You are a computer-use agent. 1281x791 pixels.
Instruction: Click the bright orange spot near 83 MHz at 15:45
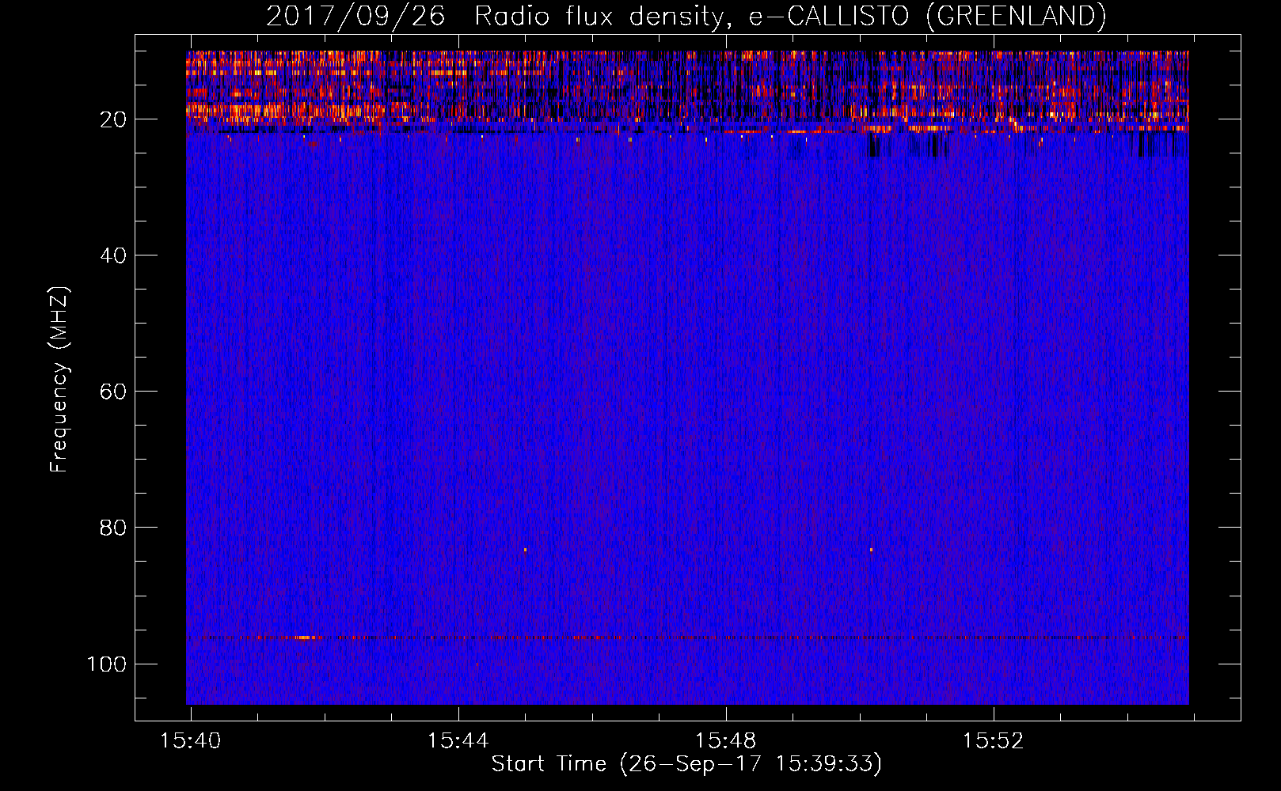(x=525, y=550)
